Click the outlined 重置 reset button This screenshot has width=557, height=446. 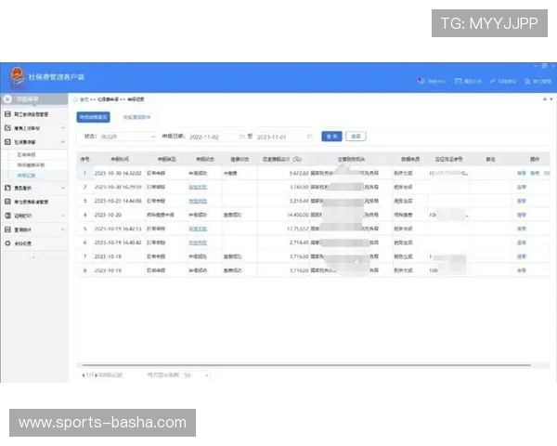tap(356, 137)
